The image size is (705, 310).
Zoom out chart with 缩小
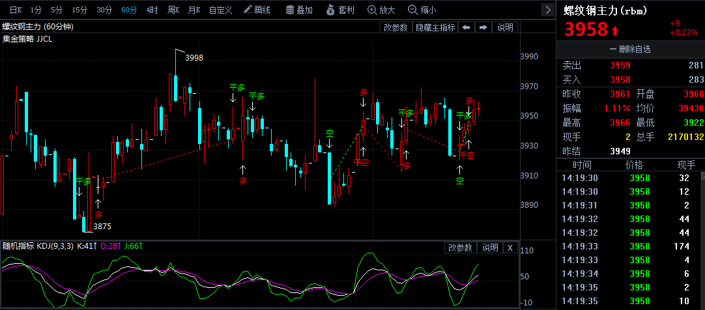(x=422, y=9)
